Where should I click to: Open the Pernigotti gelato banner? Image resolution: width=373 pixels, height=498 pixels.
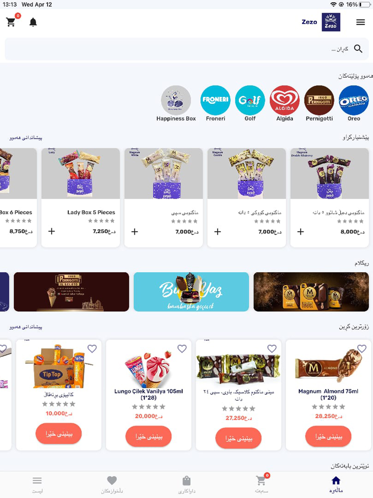click(71, 292)
